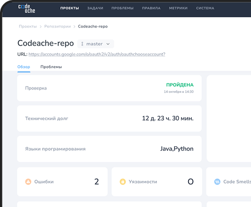Go to the ЗАДАЧИ section
Image resolution: width=251 pixels, height=207 pixels.
click(x=95, y=8)
